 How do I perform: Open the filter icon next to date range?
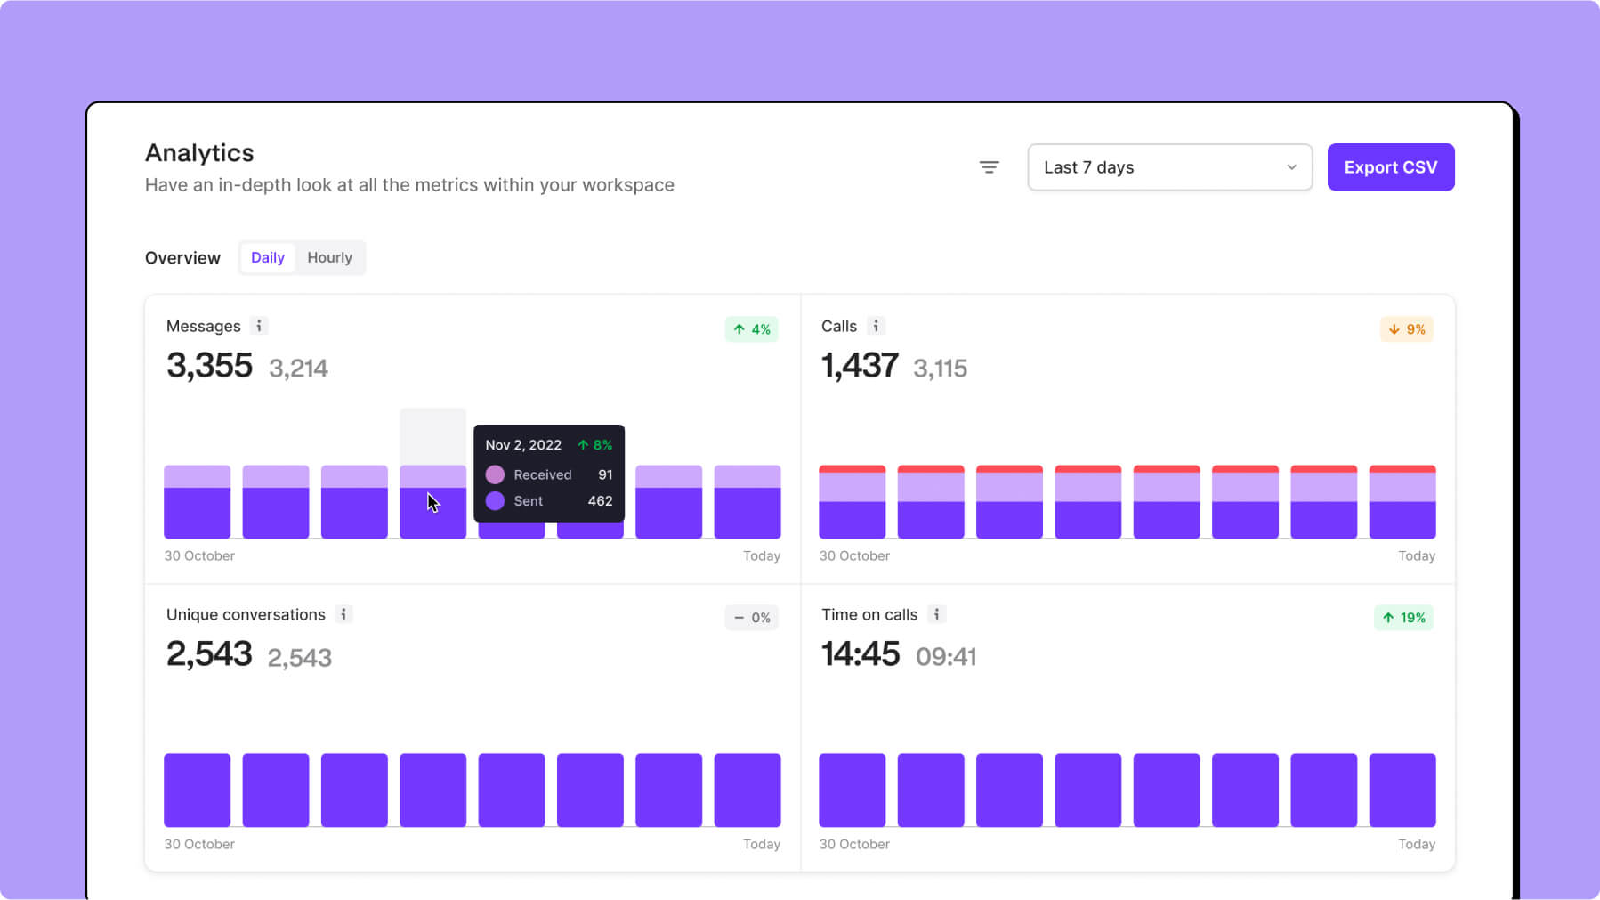[989, 167]
